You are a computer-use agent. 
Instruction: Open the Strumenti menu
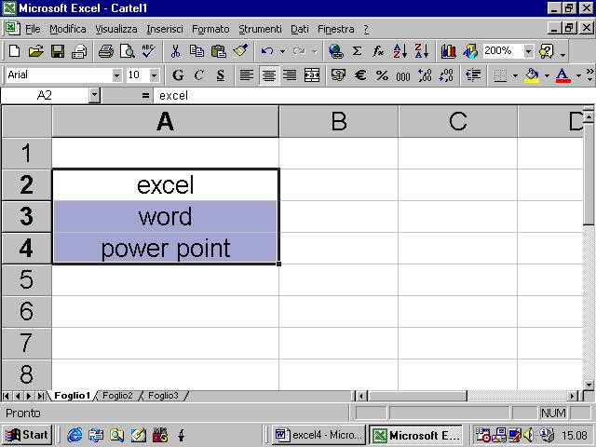pos(260,29)
